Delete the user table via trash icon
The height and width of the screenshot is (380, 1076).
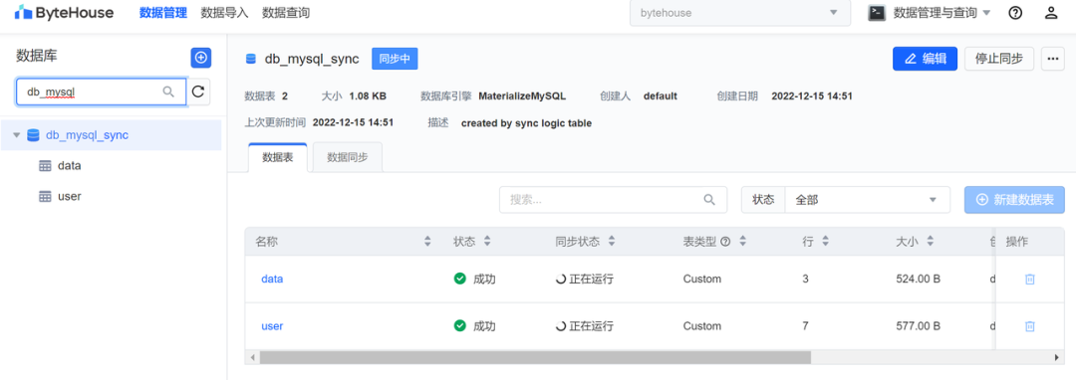point(1029,326)
